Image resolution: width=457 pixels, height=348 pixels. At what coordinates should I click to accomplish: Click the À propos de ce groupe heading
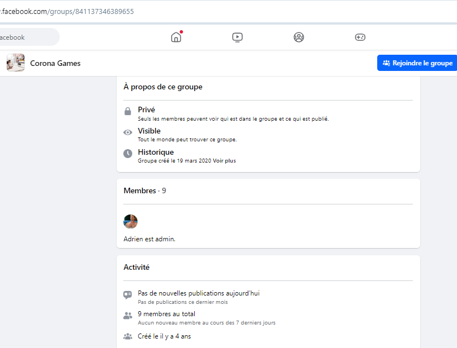click(x=163, y=87)
